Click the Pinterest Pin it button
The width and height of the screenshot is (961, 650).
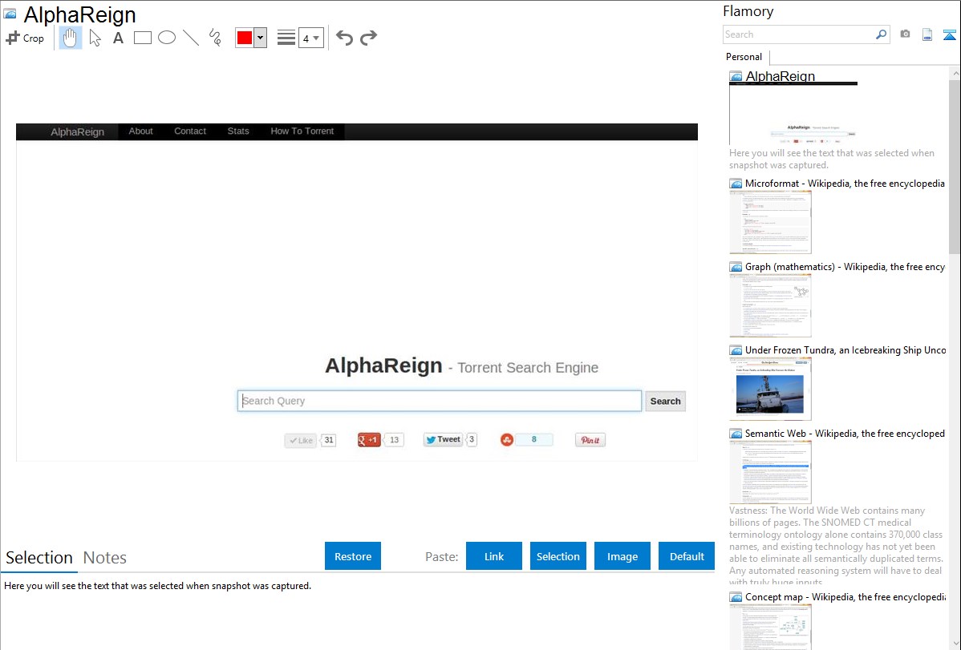(590, 440)
